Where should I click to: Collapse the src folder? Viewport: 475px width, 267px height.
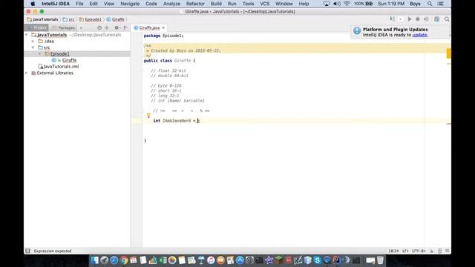coord(33,47)
